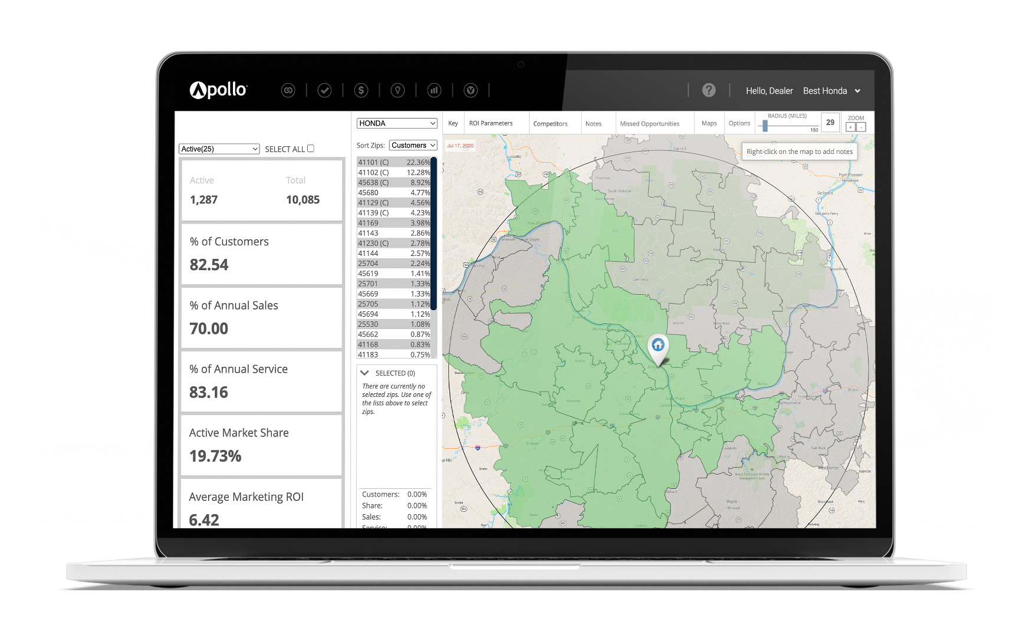Open the circled V icon in header
The width and height of the screenshot is (1032, 641).
tap(471, 90)
